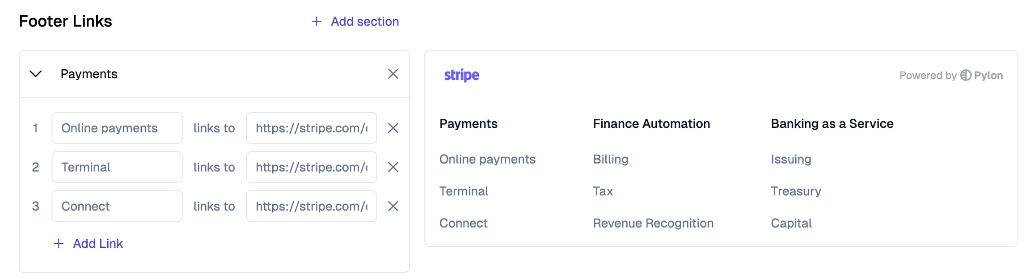Screen dimensions: 1030x279
Task: Open Revenue Recognition preview link
Action: [653, 223]
